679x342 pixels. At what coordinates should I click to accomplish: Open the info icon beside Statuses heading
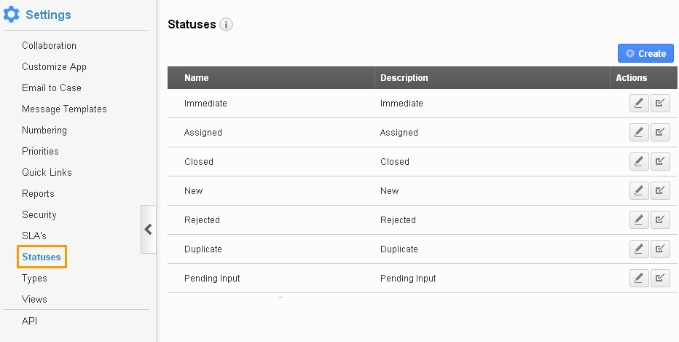[226, 24]
